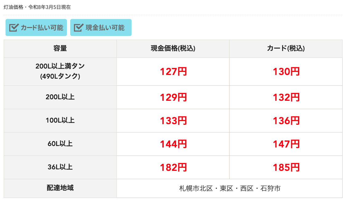Click the 127円 cash price
346x201 pixels.
tap(173, 72)
